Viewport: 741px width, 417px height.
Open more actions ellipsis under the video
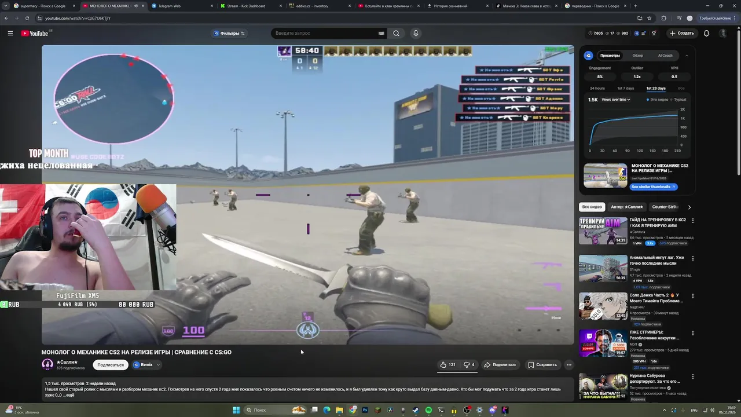(569, 364)
